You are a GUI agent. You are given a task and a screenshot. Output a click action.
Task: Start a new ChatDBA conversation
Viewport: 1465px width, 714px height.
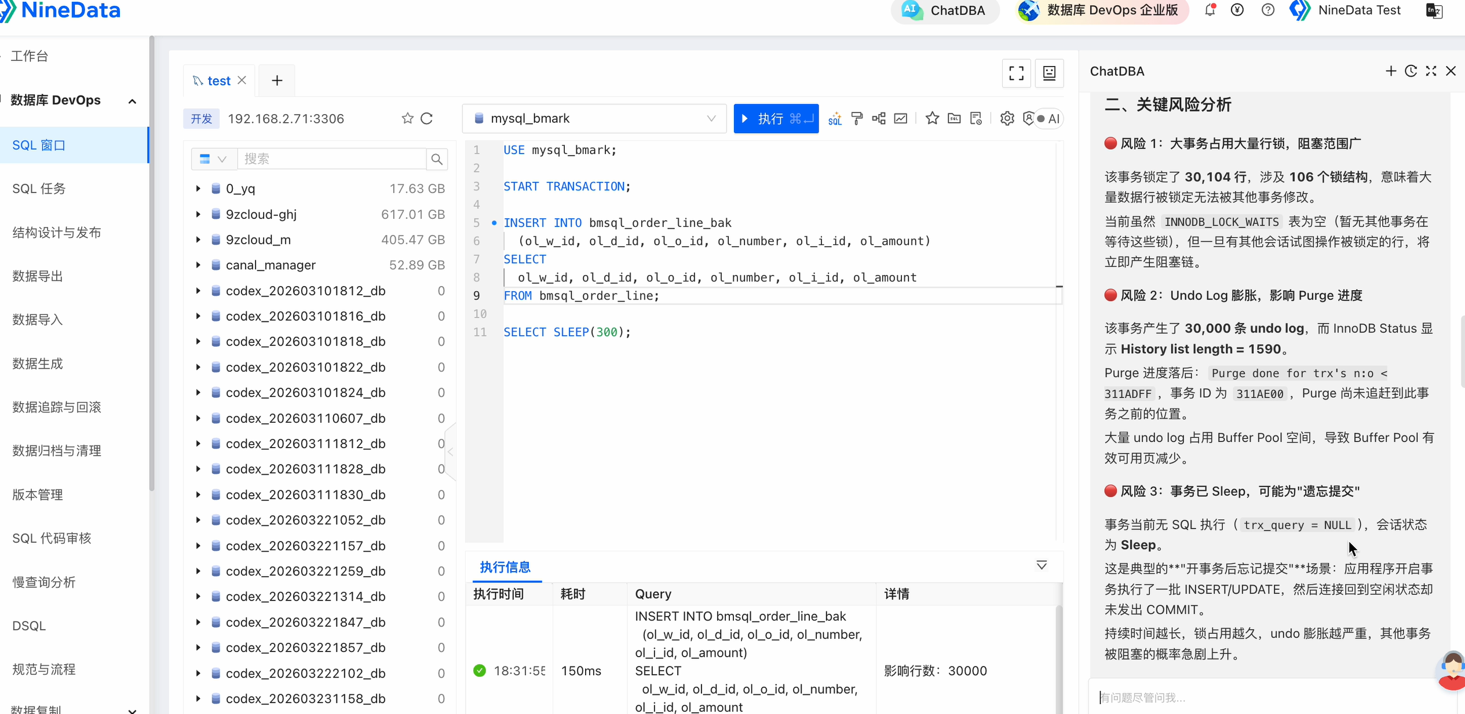[x=1391, y=71]
